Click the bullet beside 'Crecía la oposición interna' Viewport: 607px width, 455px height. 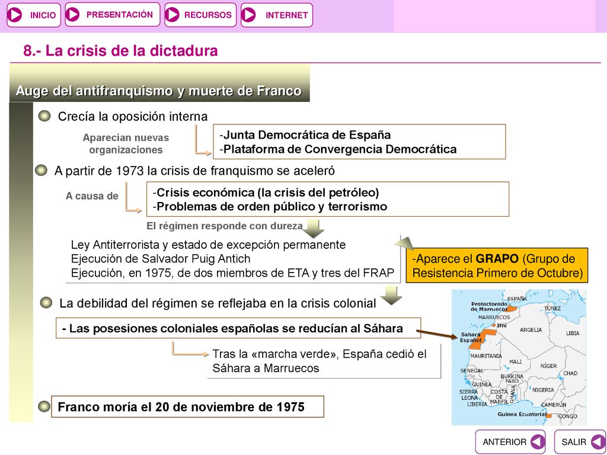44,116
